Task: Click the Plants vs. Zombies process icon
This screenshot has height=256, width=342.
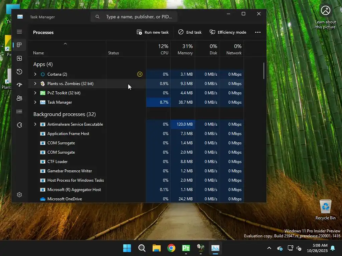Action: 43,84
